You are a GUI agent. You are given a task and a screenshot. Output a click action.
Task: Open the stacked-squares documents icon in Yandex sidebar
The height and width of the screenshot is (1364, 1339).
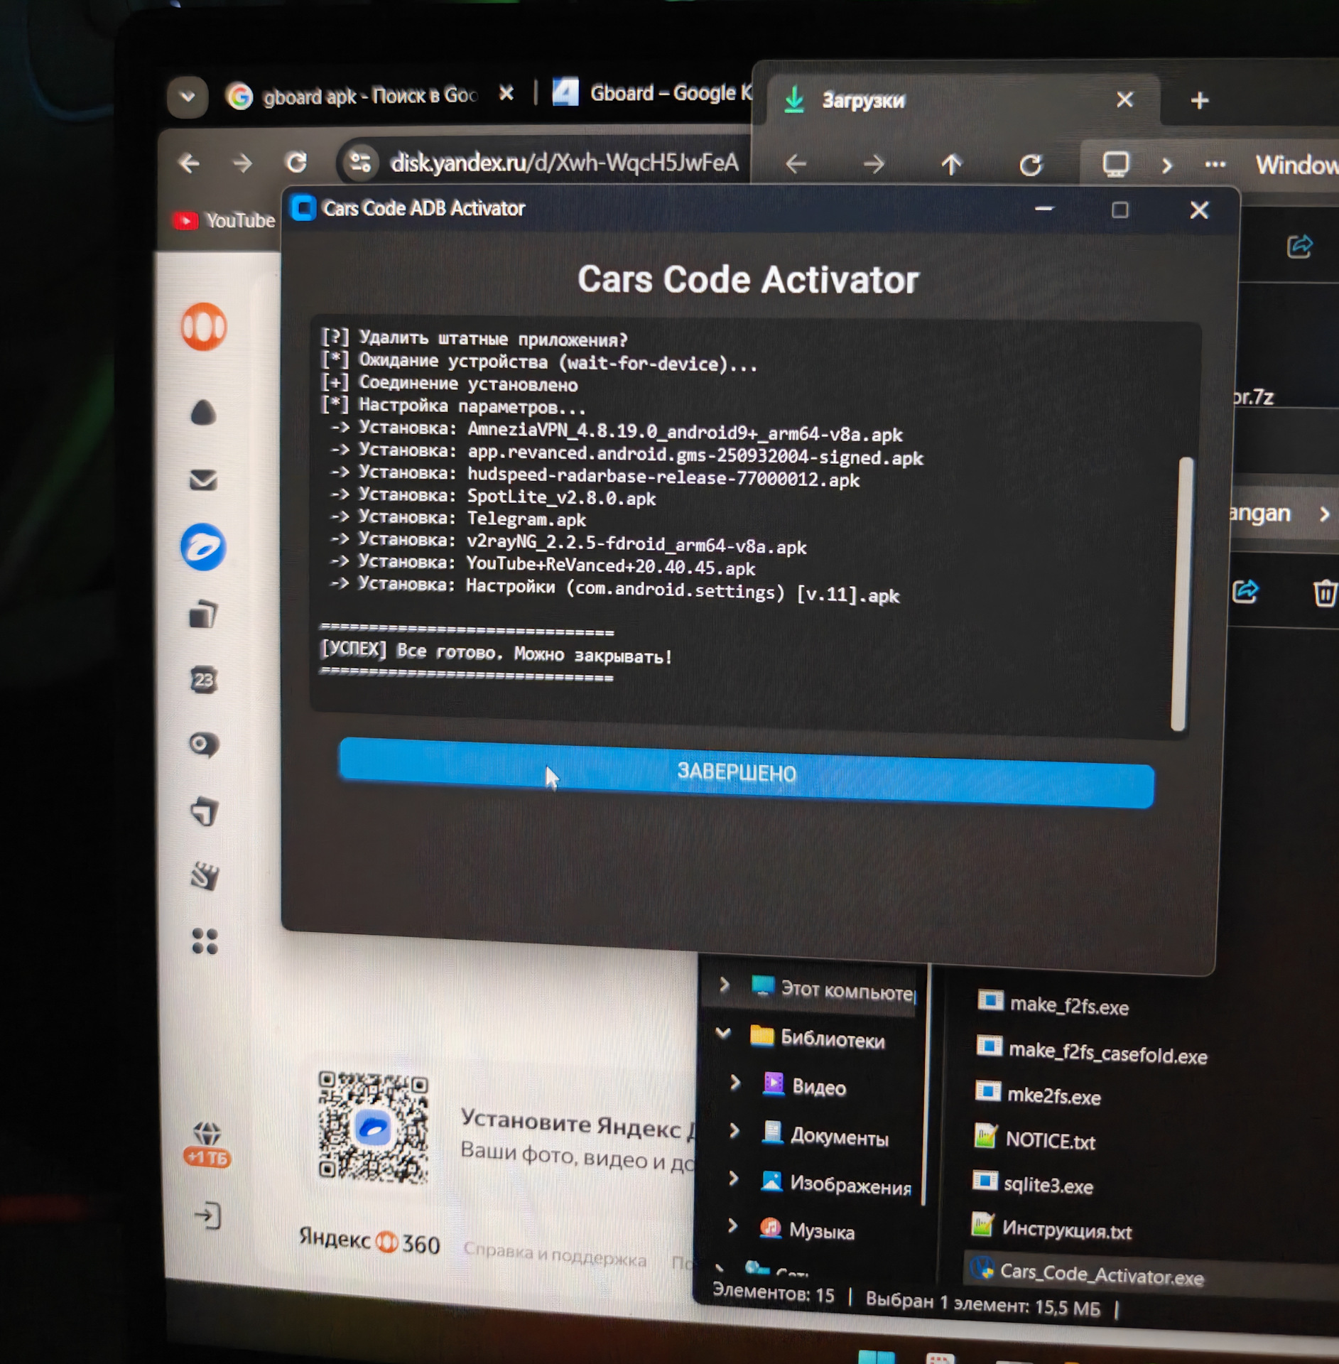click(203, 614)
